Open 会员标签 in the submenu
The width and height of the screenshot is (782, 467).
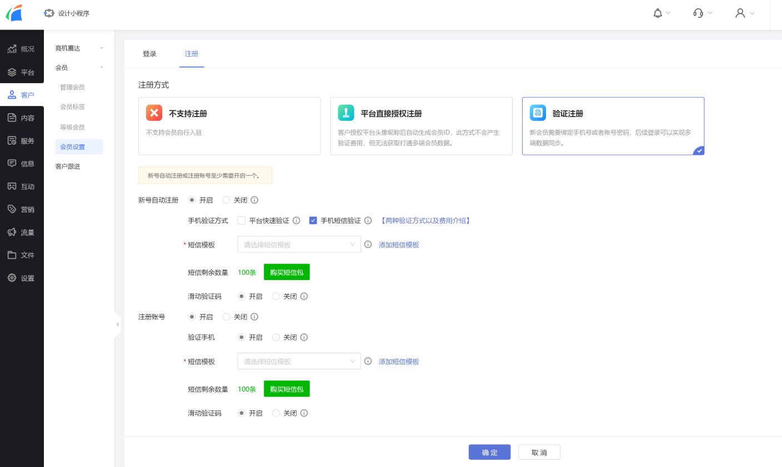[x=73, y=106]
